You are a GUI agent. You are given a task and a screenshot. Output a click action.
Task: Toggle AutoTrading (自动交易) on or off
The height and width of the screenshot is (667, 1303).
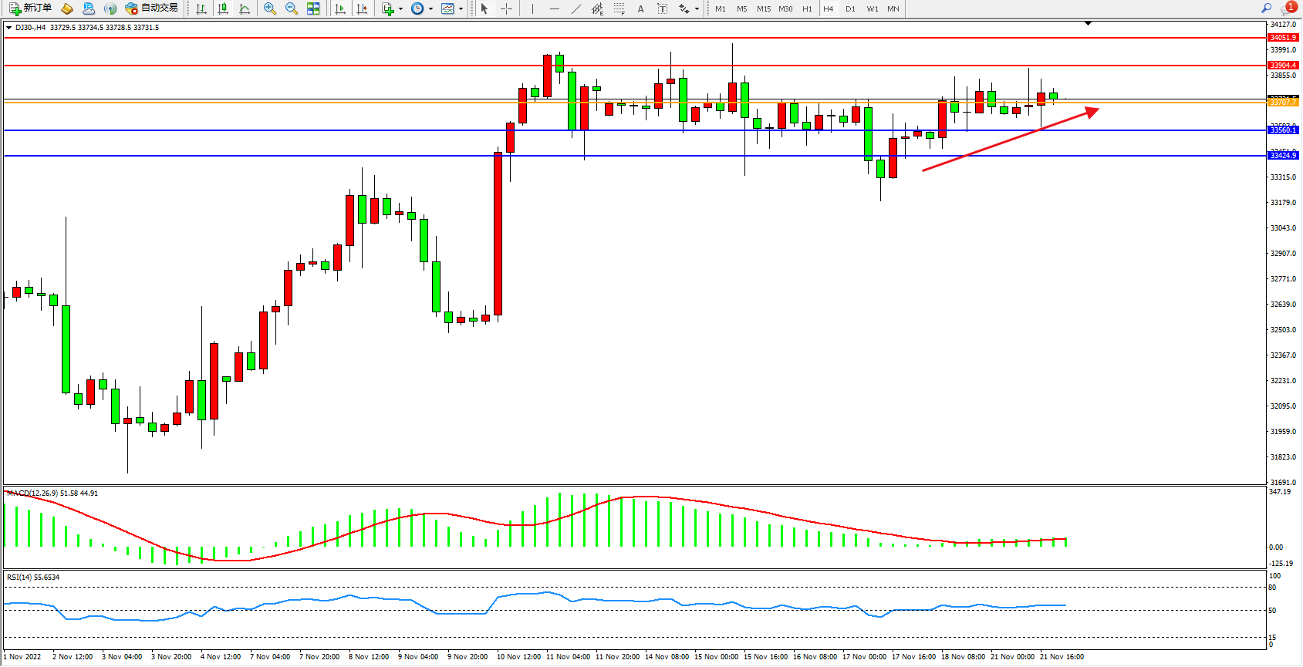click(x=152, y=8)
